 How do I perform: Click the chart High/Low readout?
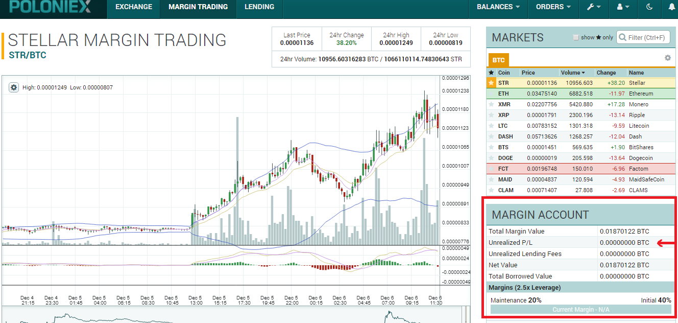(67, 87)
